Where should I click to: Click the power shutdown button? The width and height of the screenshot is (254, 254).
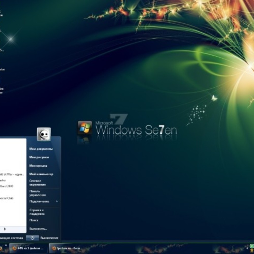point(33,238)
